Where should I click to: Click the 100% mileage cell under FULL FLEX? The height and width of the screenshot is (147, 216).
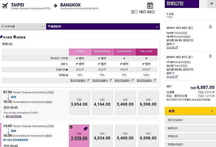coord(146,75)
